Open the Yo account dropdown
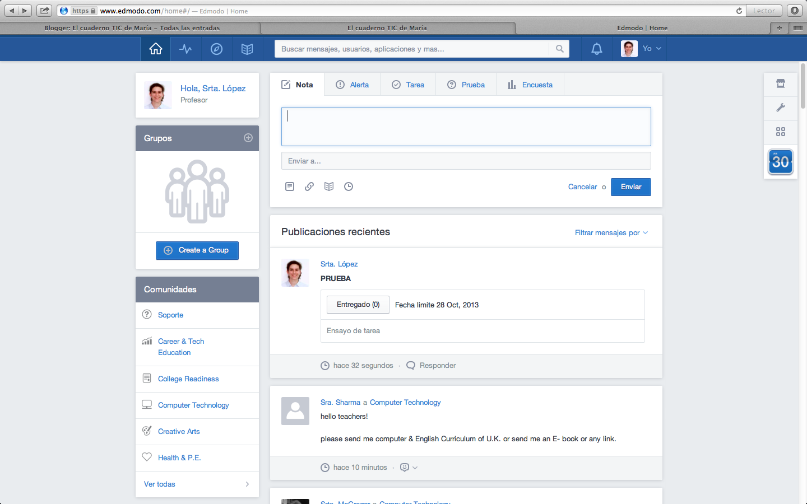Image resolution: width=807 pixels, height=504 pixels. coord(652,49)
